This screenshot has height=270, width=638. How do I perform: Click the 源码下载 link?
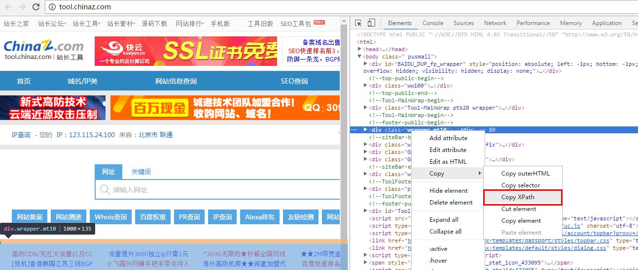coord(154,24)
